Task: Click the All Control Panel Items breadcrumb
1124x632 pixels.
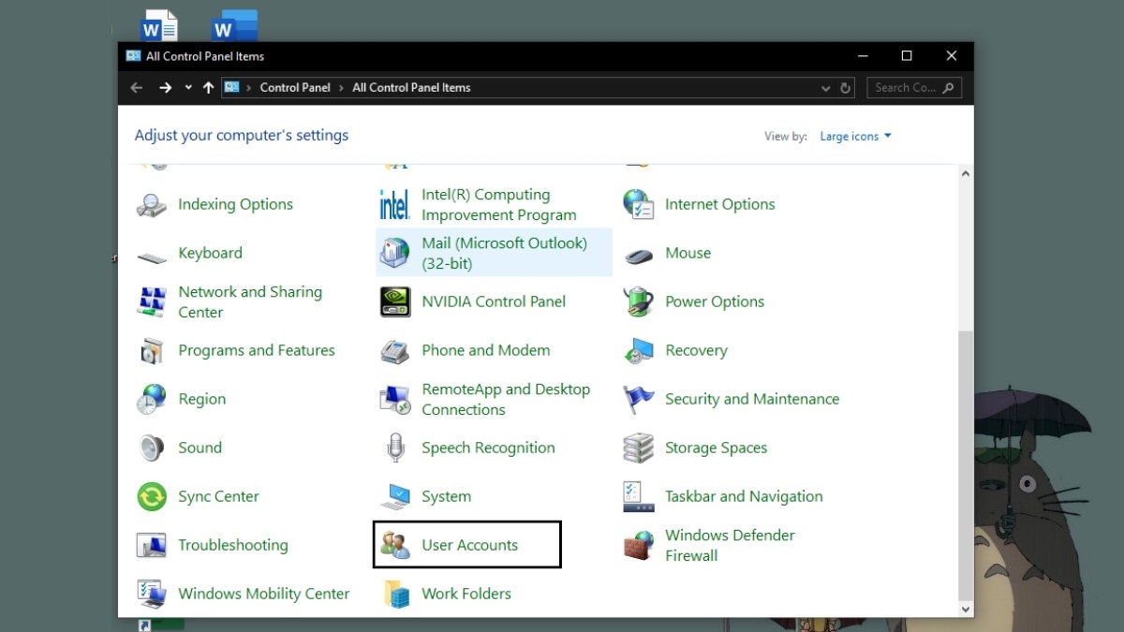Action: 411,88
